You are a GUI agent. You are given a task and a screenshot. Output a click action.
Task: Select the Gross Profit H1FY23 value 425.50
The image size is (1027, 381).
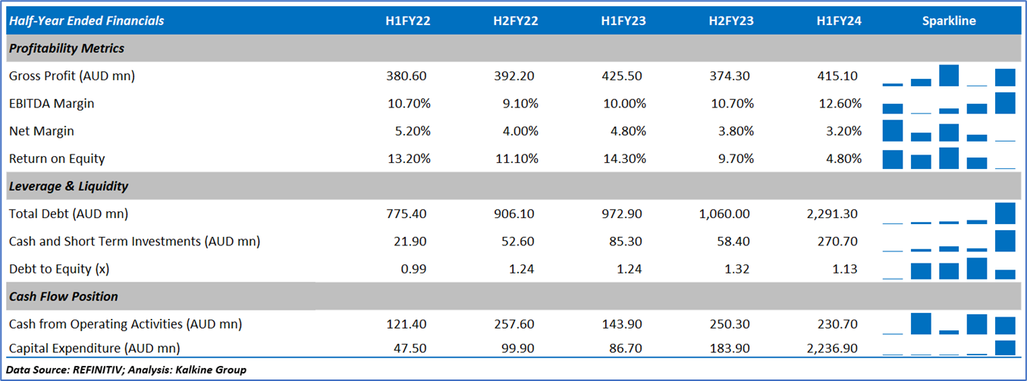[623, 76]
